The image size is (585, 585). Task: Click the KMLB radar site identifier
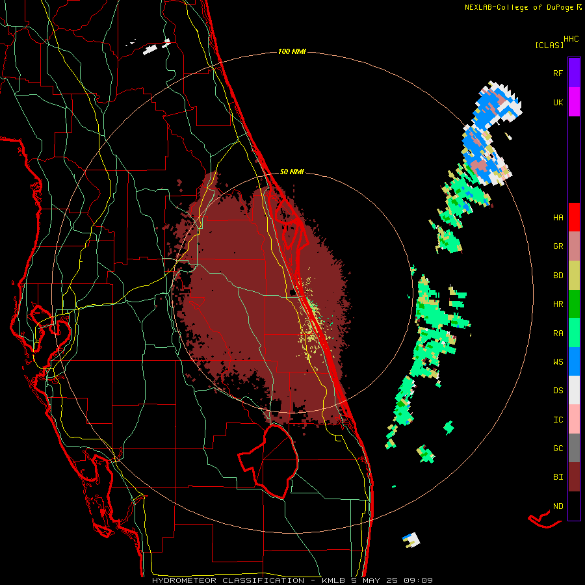333,580
